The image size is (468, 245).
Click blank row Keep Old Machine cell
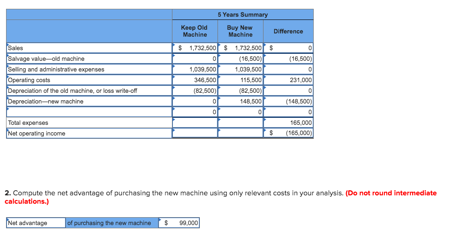tap(195, 112)
